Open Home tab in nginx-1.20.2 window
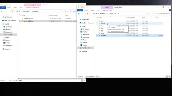Image resolution: width=172 pixels, height=96 pixels. [x=86, y=10]
